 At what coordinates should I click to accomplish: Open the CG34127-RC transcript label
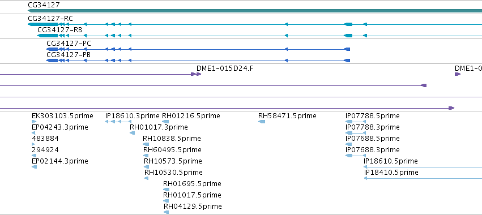(50, 19)
